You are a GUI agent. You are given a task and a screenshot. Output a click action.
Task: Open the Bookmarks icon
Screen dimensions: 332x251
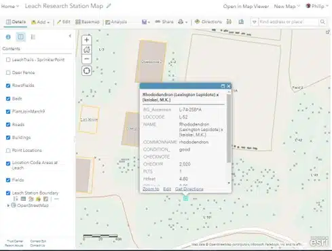click(241, 22)
